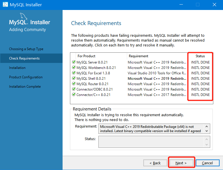Cancel the installation wizard

[207, 163]
